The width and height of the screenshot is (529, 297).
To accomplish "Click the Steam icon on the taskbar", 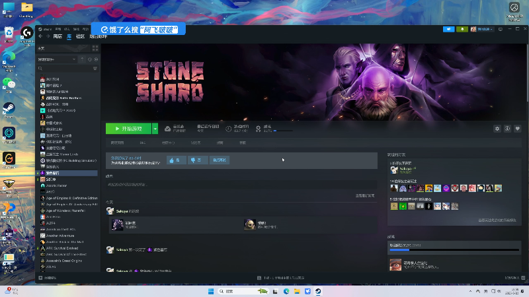I will click(x=318, y=291).
